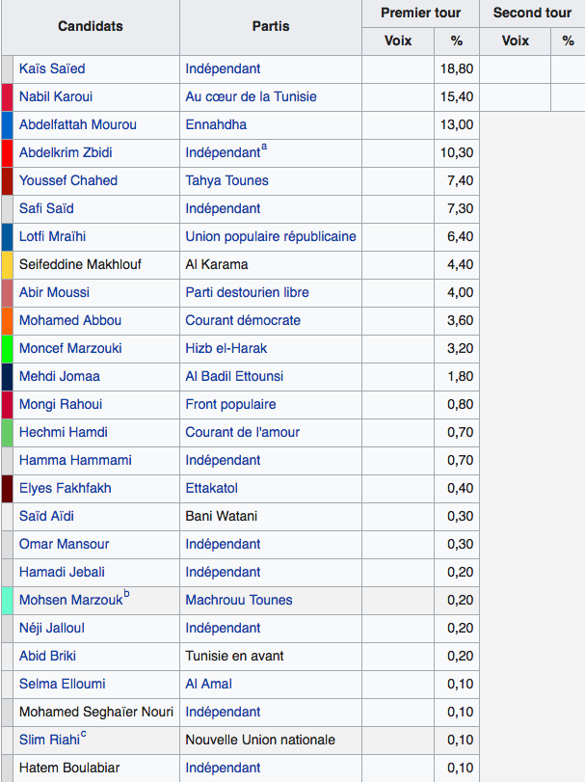Select the 15,40 percentage cell
Viewport: 585px width, 782px height.
point(457,96)
